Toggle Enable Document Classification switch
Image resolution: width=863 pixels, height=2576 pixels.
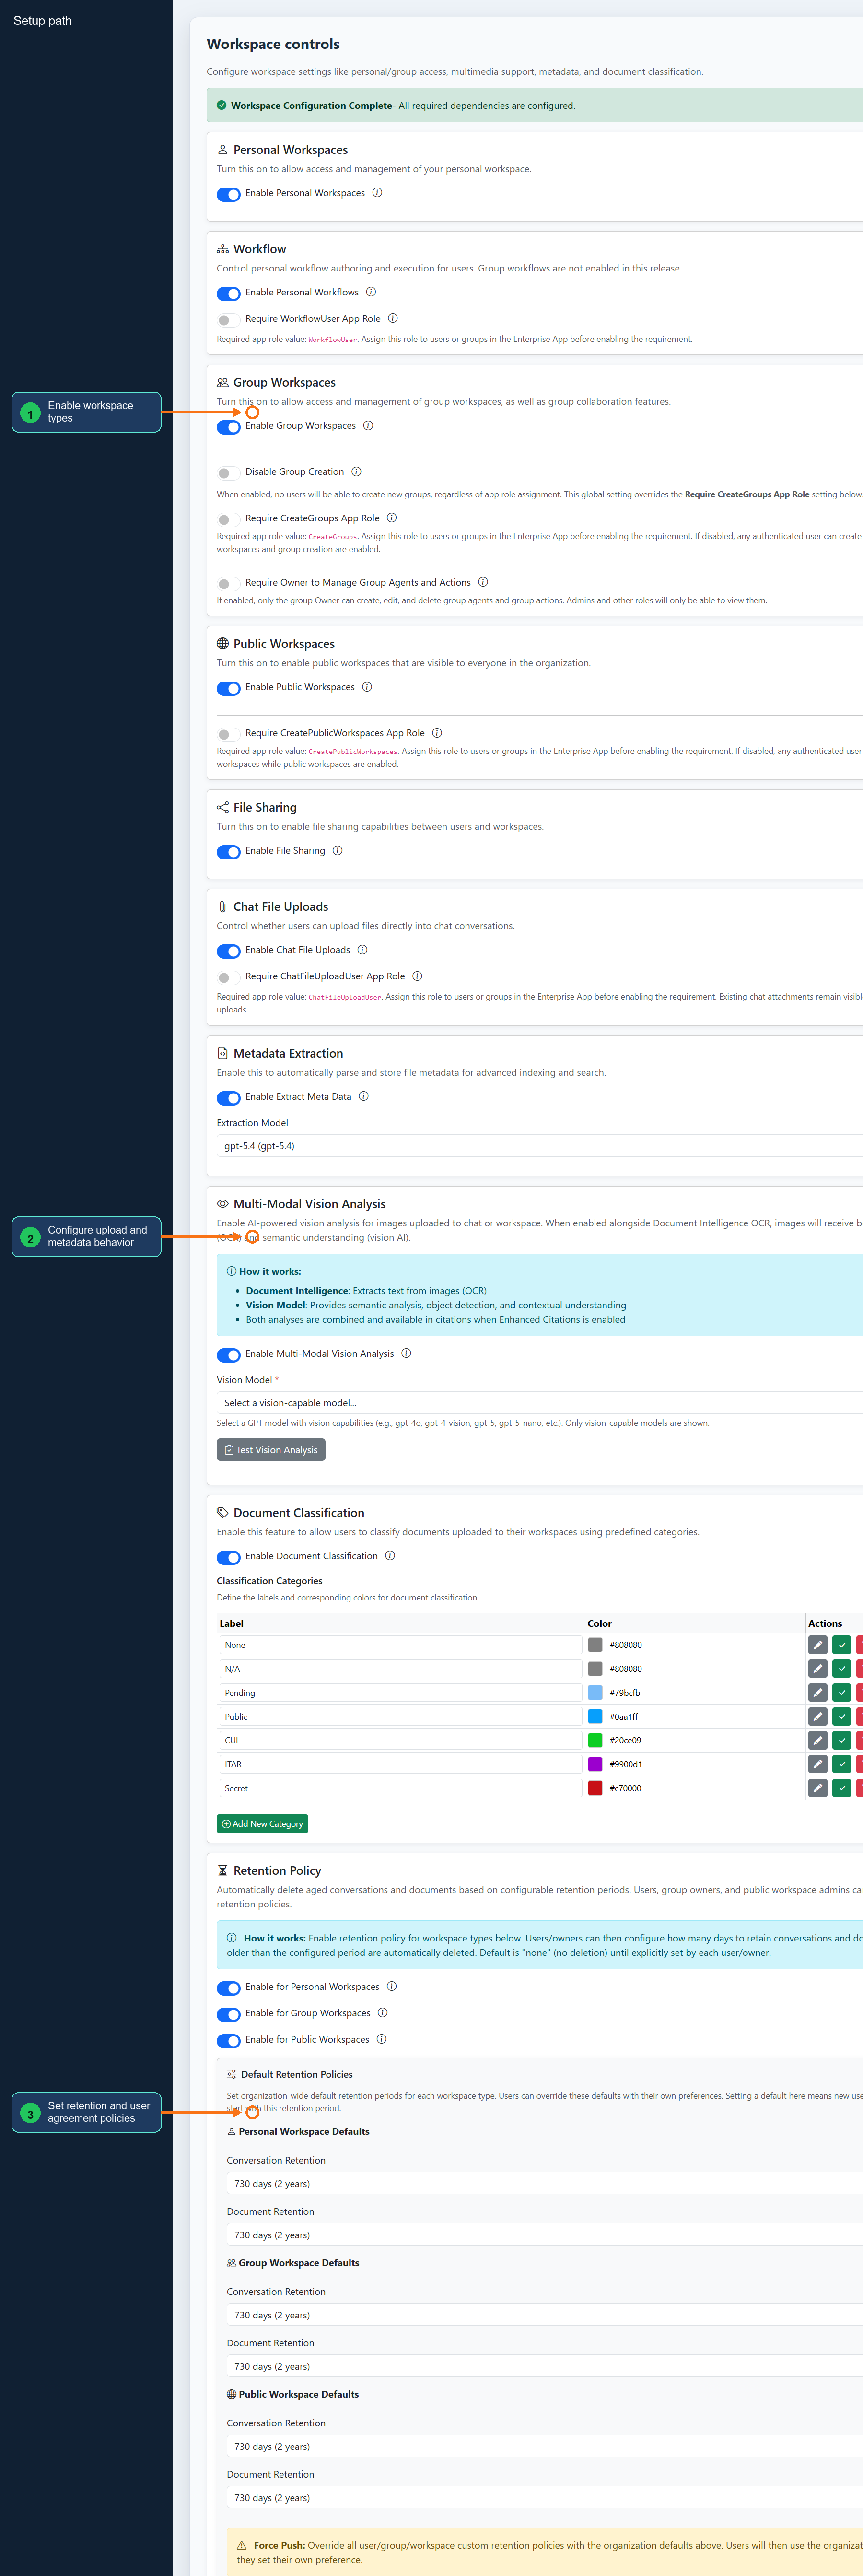coord(228,1557)
